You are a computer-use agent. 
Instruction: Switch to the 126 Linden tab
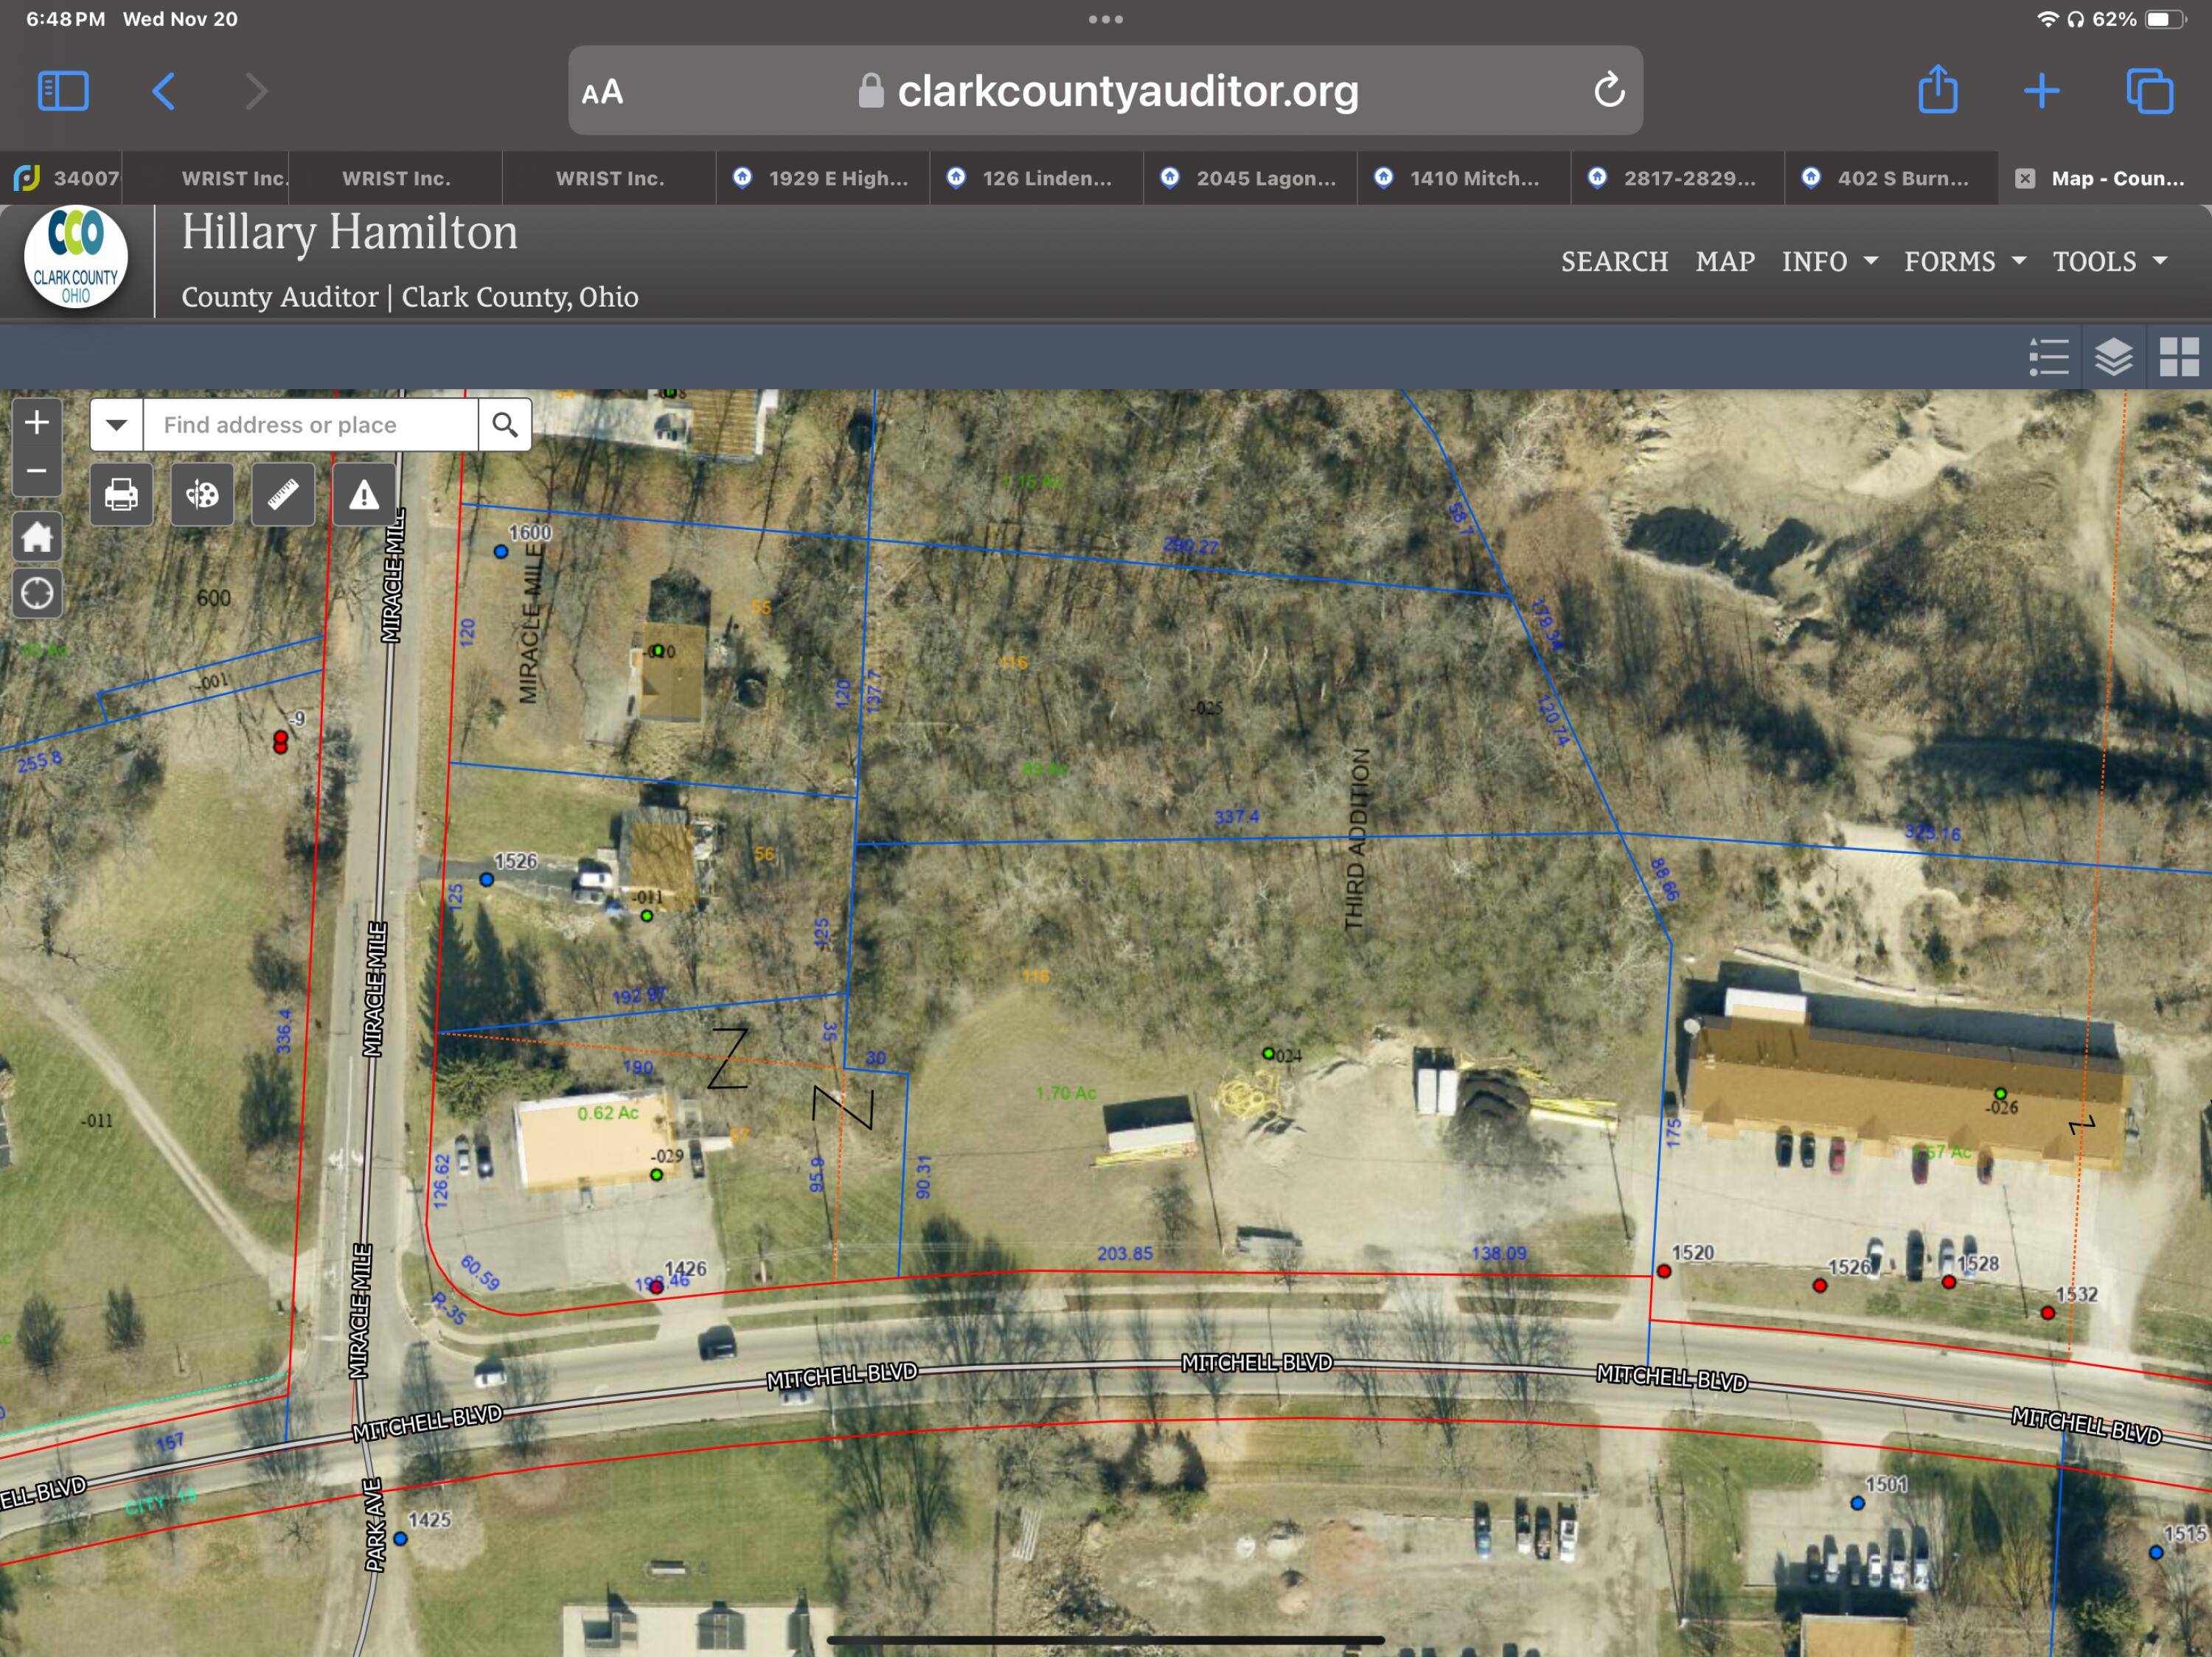[x=1037, y=178]
